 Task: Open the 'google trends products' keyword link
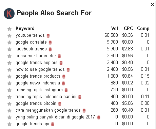click(38, 76)
